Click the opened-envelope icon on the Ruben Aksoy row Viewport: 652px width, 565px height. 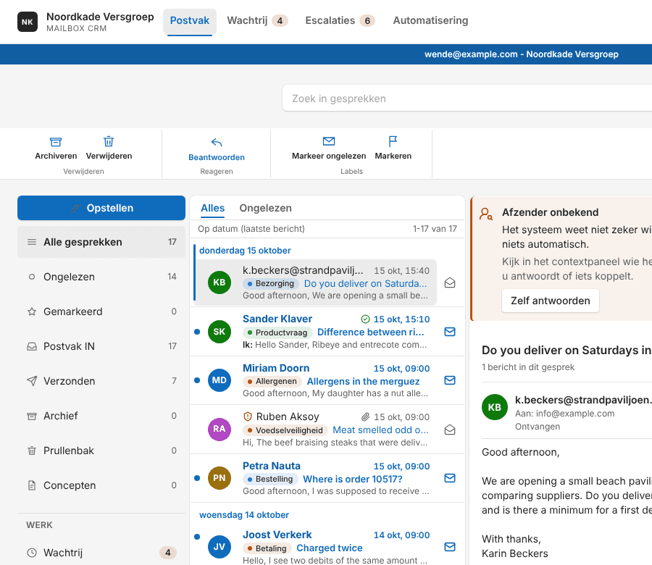click(x=449, y=430)
